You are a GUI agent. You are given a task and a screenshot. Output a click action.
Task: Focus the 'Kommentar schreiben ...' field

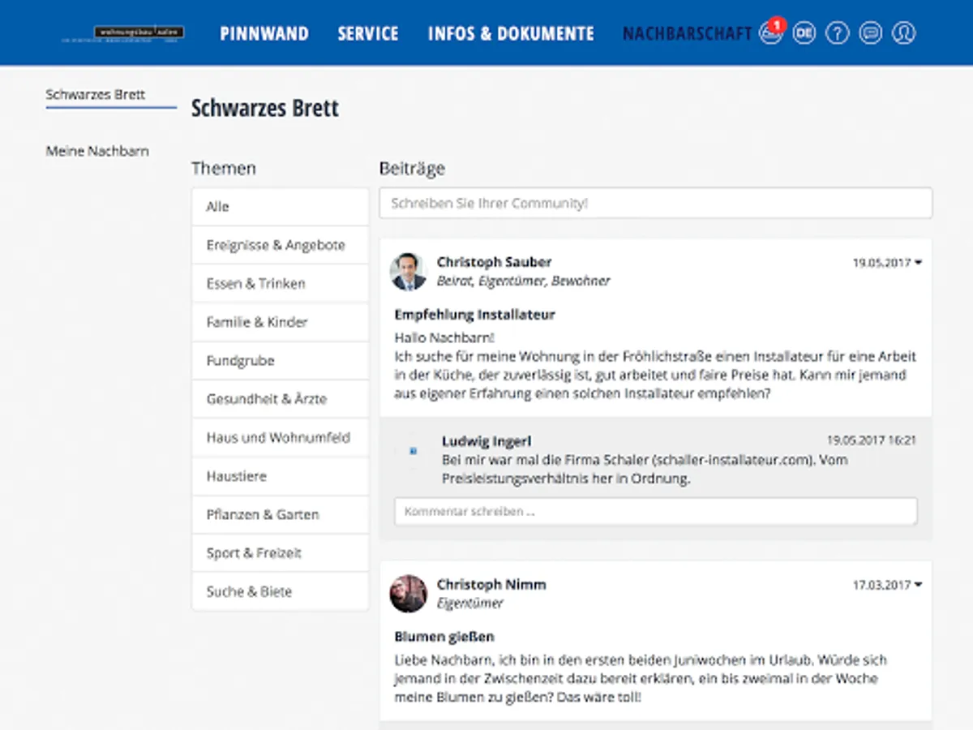tap(656, 512)
